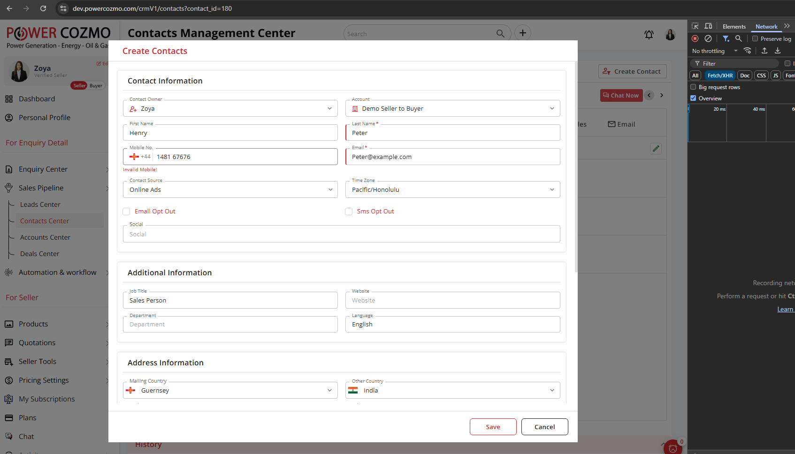Click the notification bell icon
This screenshot has height=454, width=795.
pos(649,34)
